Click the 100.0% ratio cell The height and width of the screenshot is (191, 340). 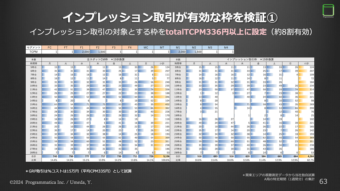coord(162,160)
